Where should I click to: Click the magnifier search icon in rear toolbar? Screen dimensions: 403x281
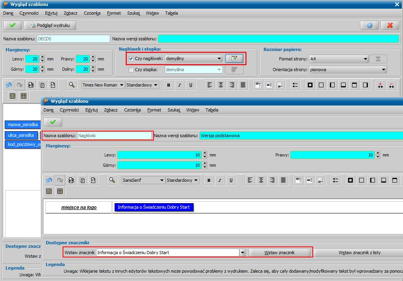click(72, 85)
